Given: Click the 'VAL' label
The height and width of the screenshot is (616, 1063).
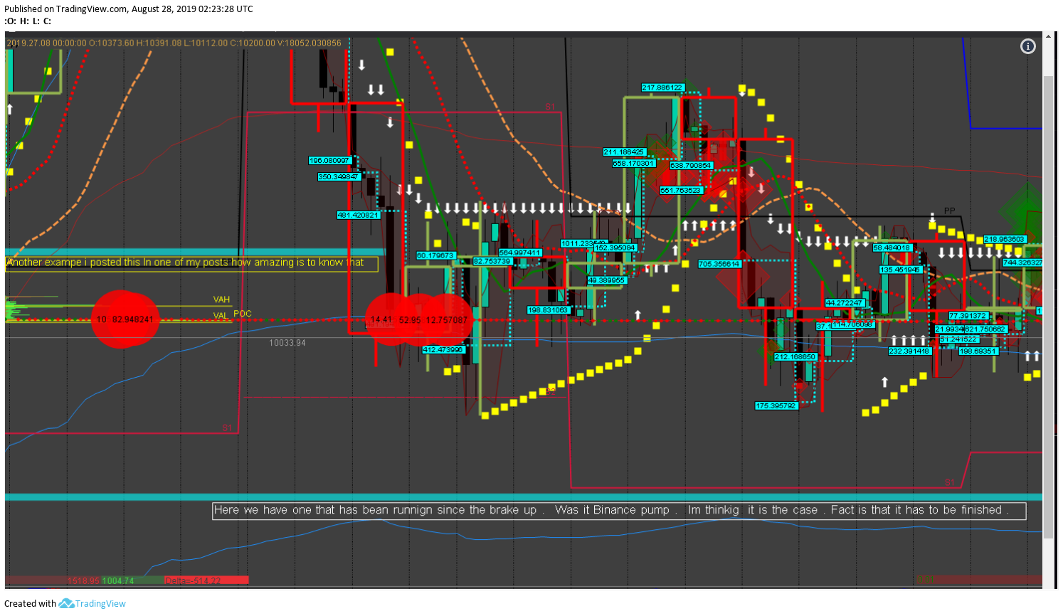Looking at the screenshot, I should click(x=221, y=316).
